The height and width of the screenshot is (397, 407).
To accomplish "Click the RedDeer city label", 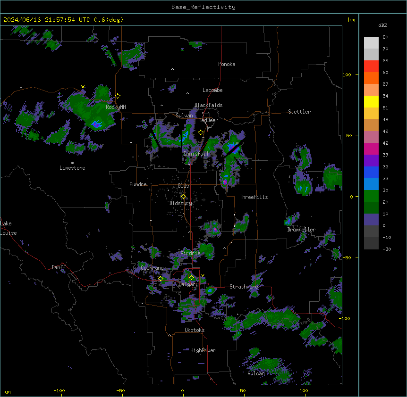I will click(208, 120).
